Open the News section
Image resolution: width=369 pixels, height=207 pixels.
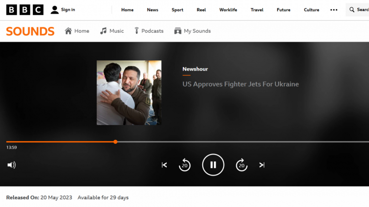click(153, 10)
